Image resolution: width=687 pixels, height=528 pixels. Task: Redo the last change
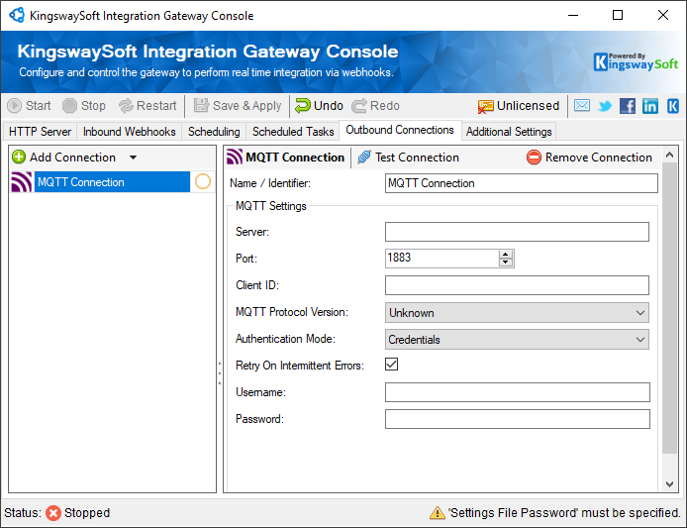pyautogui.click(x=375, y=106)
